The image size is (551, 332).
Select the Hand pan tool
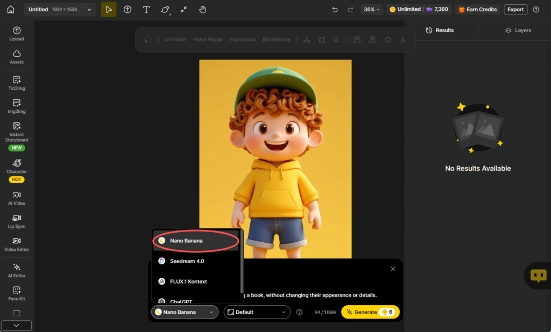pos(202,10)
